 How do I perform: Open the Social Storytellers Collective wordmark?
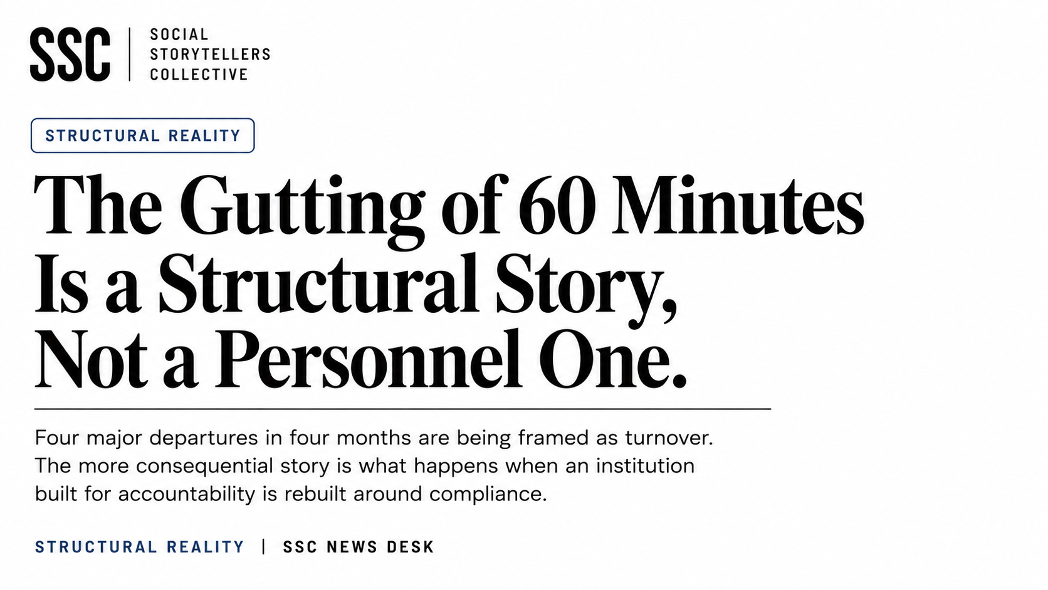point(210,55)
